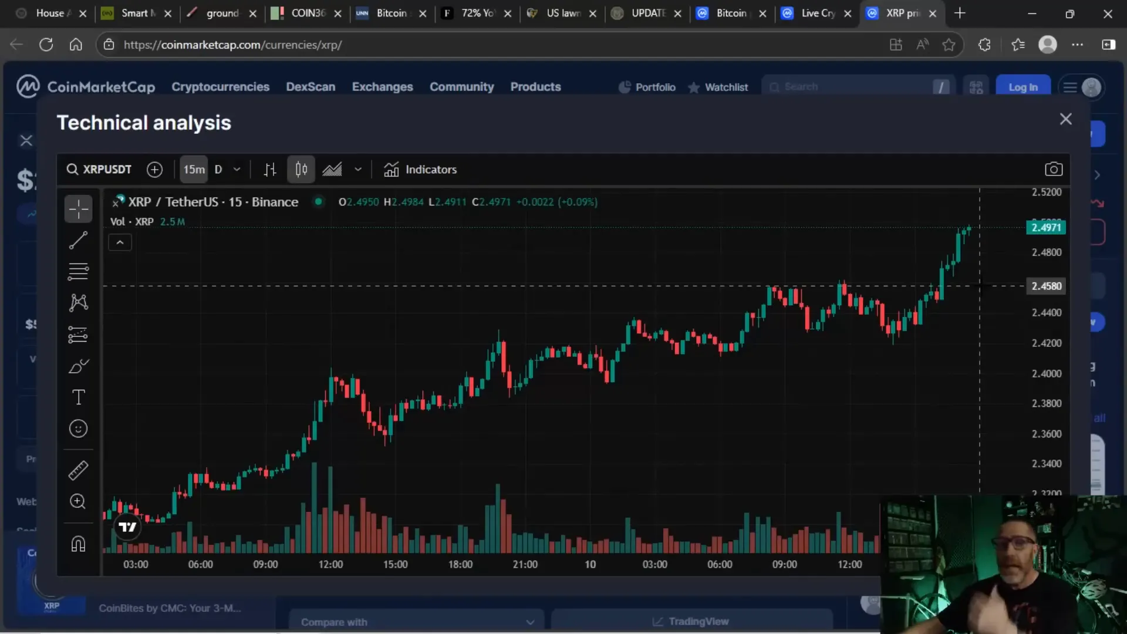Switch to area chart style

point(332,170)
